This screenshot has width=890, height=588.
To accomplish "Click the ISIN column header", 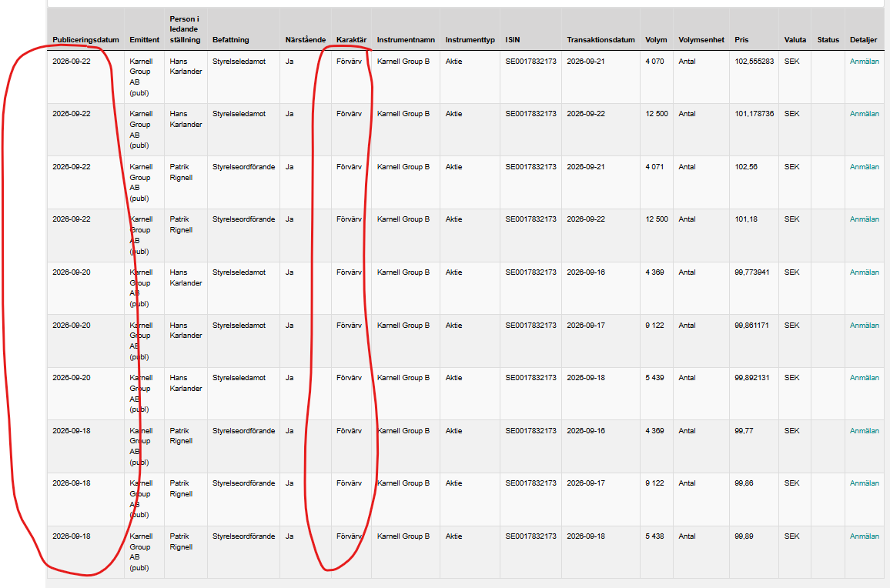I will (x=513, y=40).
